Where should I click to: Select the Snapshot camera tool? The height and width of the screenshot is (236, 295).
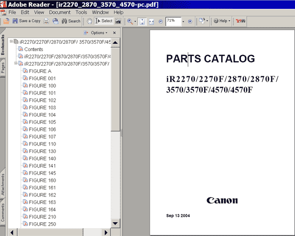118,21
